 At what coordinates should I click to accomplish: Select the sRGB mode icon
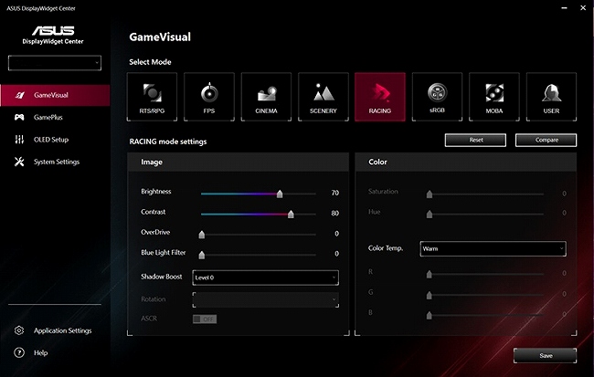(x=437, y=97)
